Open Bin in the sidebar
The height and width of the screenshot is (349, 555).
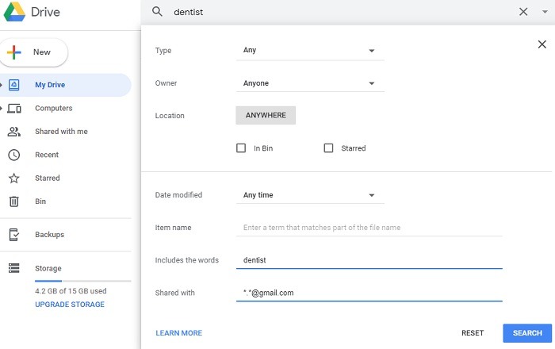click(40, 201)
